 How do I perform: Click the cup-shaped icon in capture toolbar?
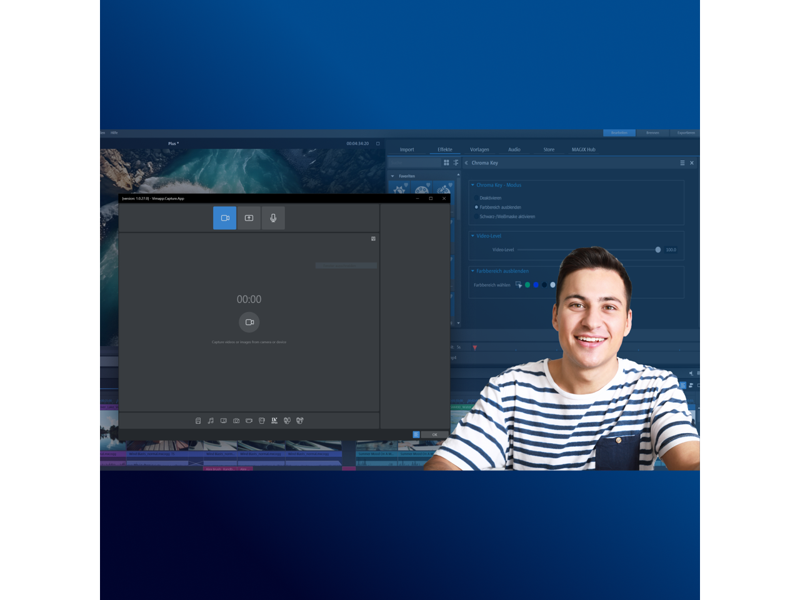[262, 421]
